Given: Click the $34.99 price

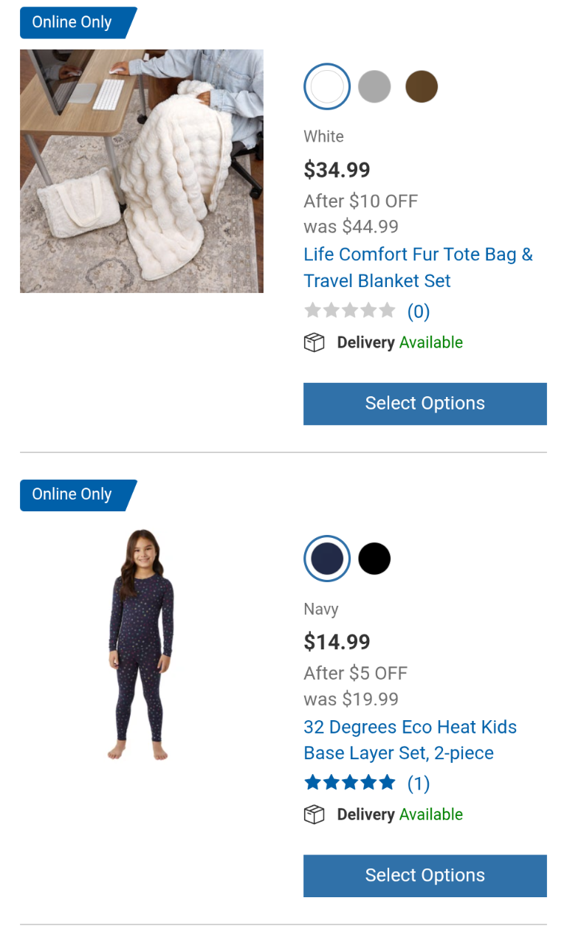Looking at the screenshot, I should pyautogui.click(x=337, y=170).
